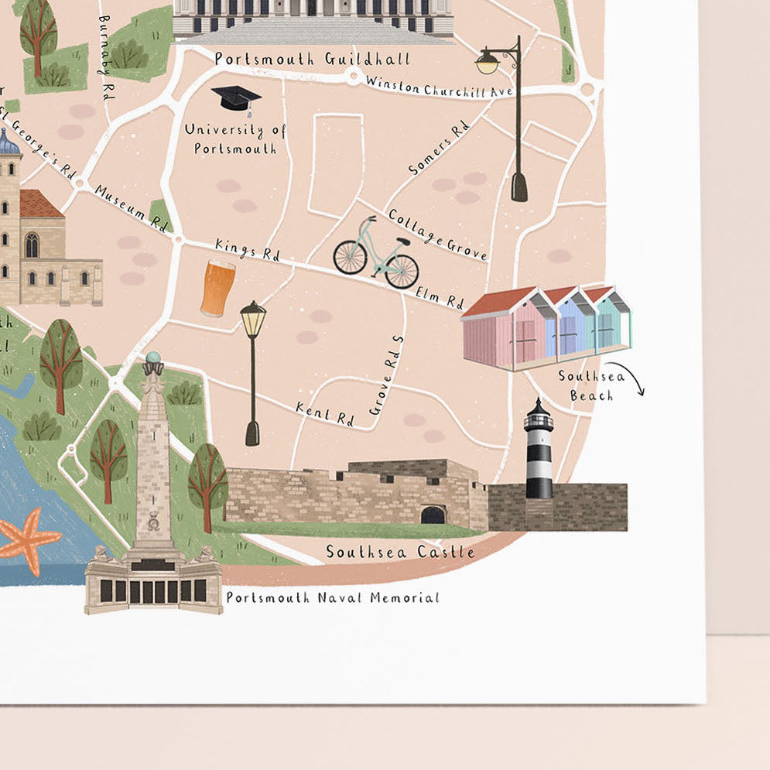Select the teal beach hut
The height and width of the screenshot is (770, 770).
point(611,319)
